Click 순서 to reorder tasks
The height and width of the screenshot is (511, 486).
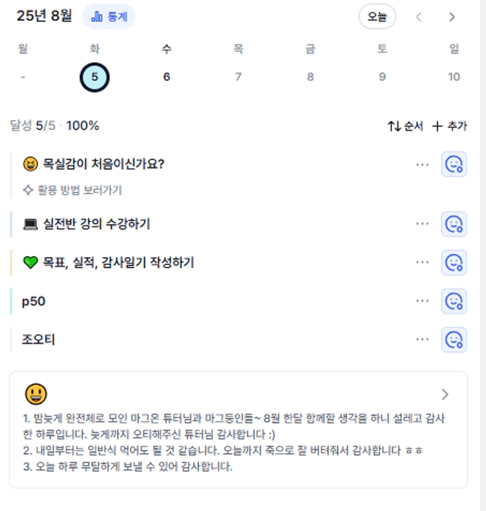click(x=405, y=126)
